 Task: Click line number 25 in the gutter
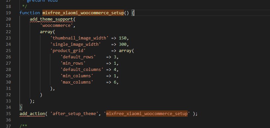pyautogui.click(x=8, y=51)
